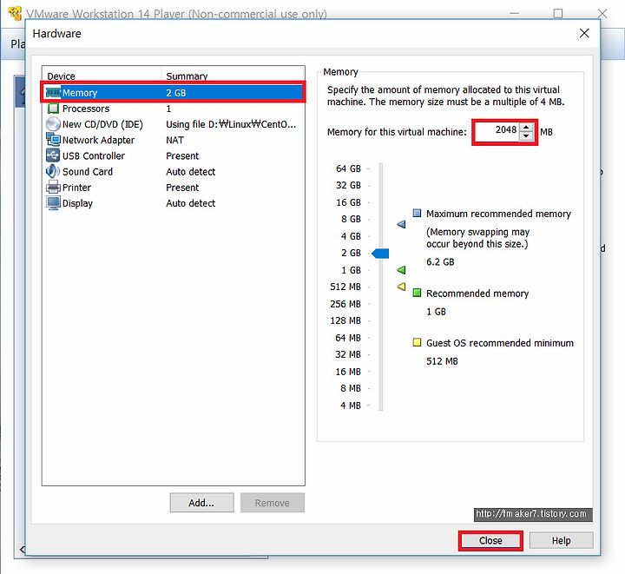Select the Sound Card row
This screenshot has width=625, height=574.
pyautogui.click(x=174, y=171)
